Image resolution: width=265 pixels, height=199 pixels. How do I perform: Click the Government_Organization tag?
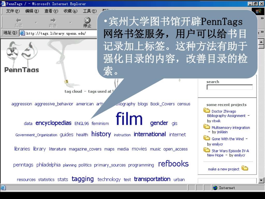36,135
